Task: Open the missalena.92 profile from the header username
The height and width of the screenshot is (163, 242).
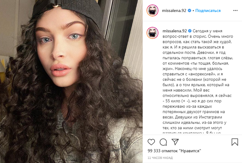Action: pyautogui.click(x=174, y=11)
